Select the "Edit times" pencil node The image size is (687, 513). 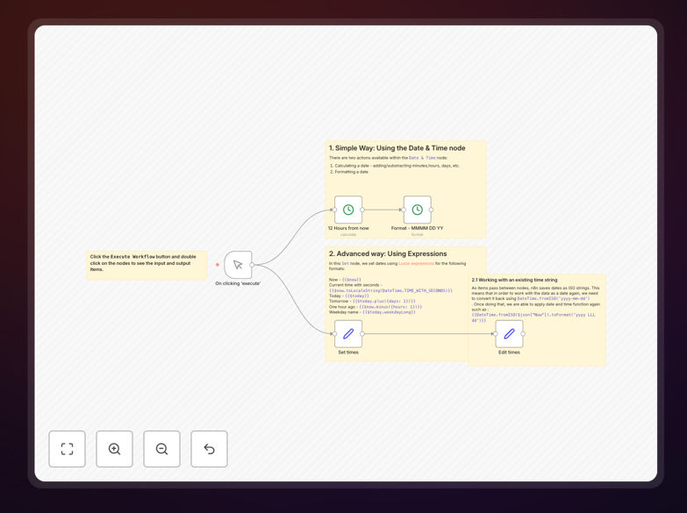point(509,334)
